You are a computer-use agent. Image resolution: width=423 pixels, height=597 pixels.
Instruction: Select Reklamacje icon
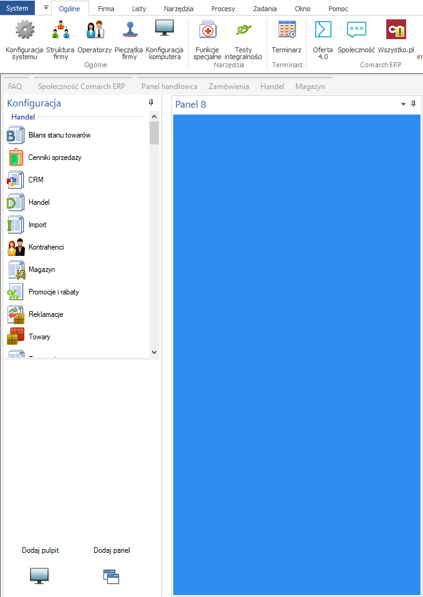click(16, 314)
